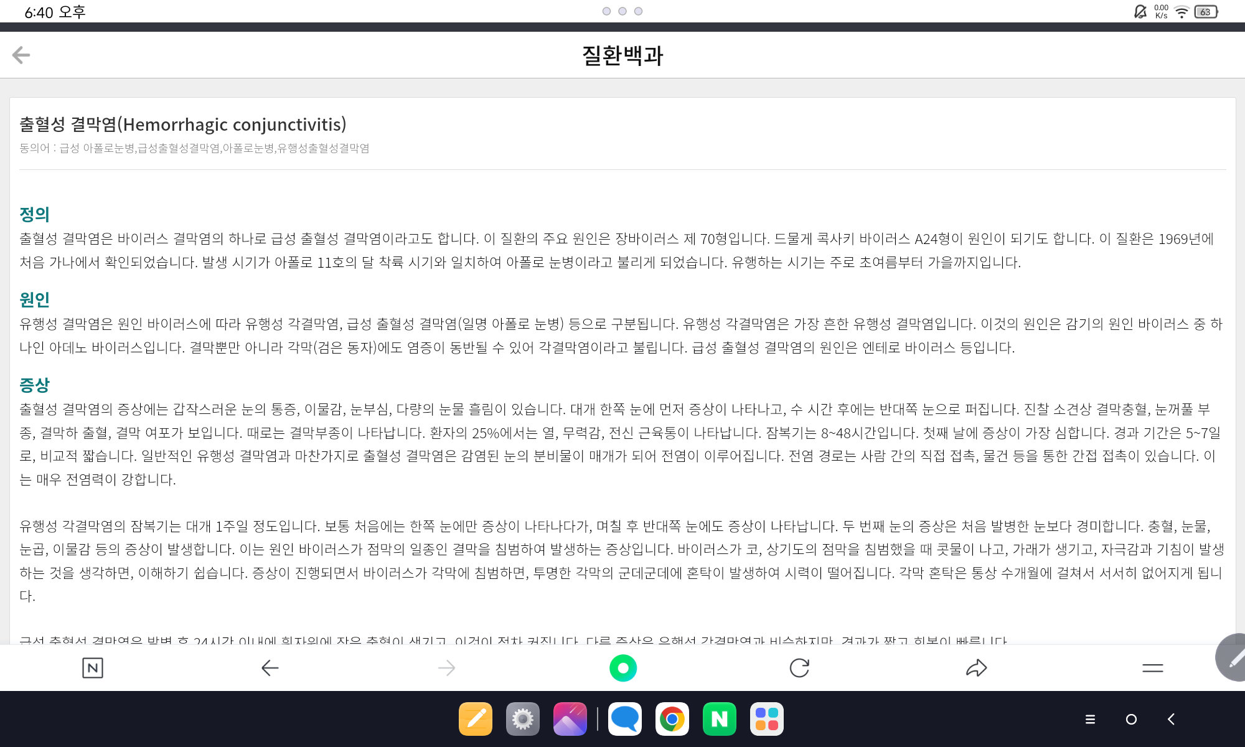
Task: Tap the three dots at top center
Action: click(x=622, y=11)
